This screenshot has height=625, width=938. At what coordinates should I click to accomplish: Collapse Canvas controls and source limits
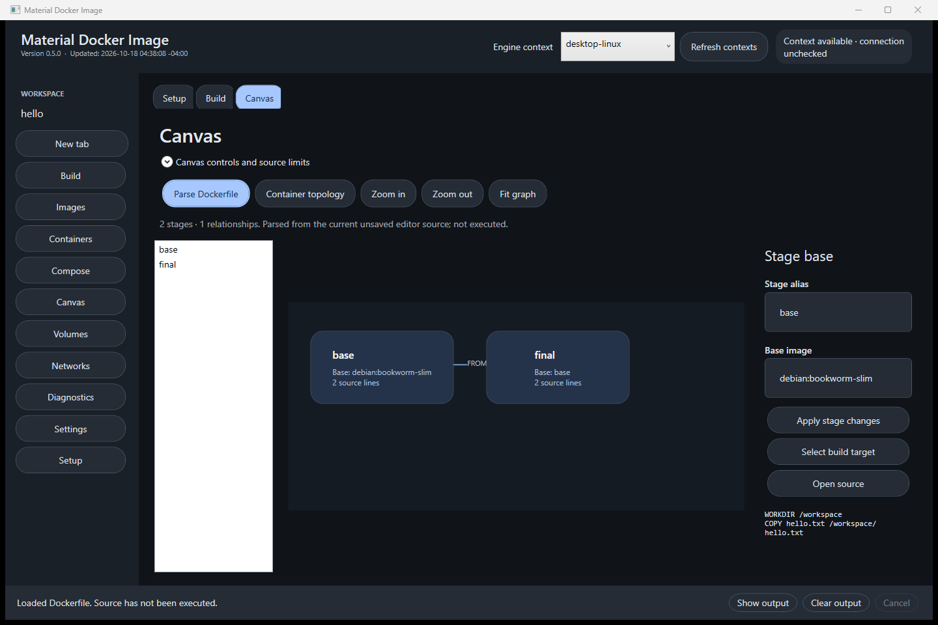167,162
